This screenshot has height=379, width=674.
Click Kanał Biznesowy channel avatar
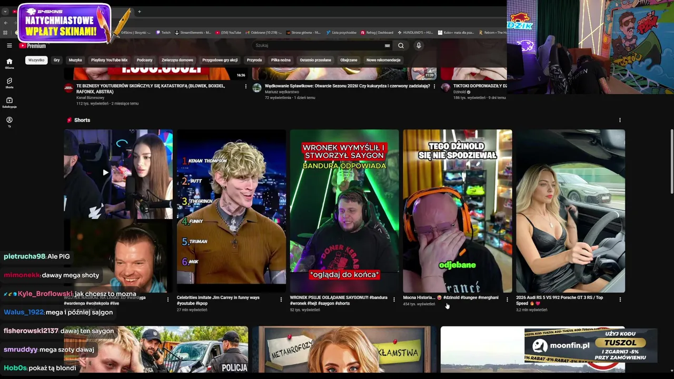68,88
